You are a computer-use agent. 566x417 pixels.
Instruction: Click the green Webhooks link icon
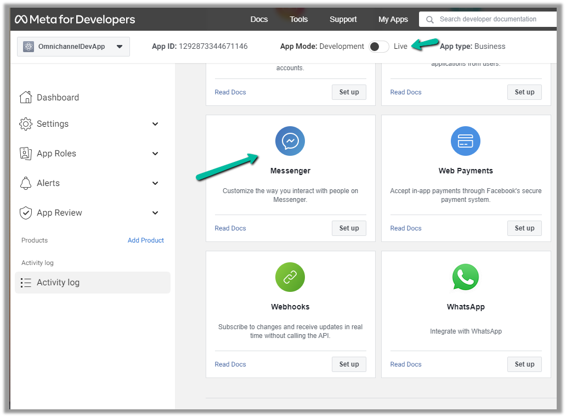(x=290, y=278)
